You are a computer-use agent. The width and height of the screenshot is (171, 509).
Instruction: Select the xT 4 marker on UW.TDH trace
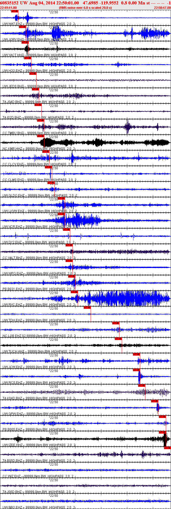87,308
